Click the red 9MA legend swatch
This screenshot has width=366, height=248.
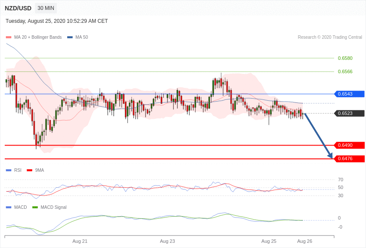(x=30, y=170)
